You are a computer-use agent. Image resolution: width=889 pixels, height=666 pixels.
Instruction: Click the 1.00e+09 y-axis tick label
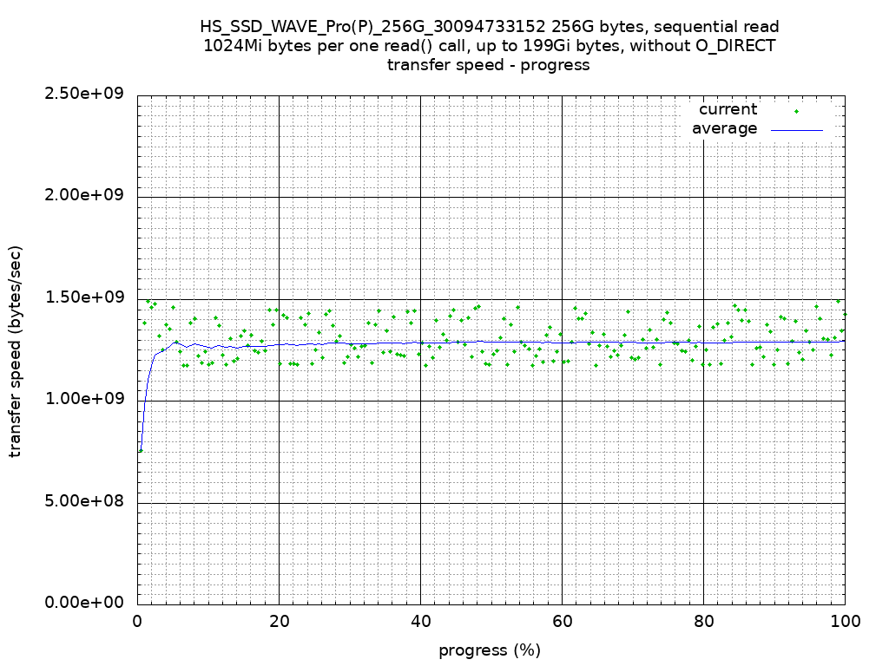[85, 399]
